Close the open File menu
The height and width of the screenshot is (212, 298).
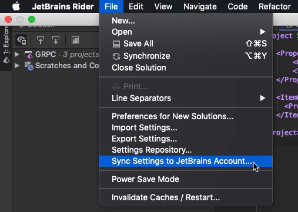click(111, 6)
